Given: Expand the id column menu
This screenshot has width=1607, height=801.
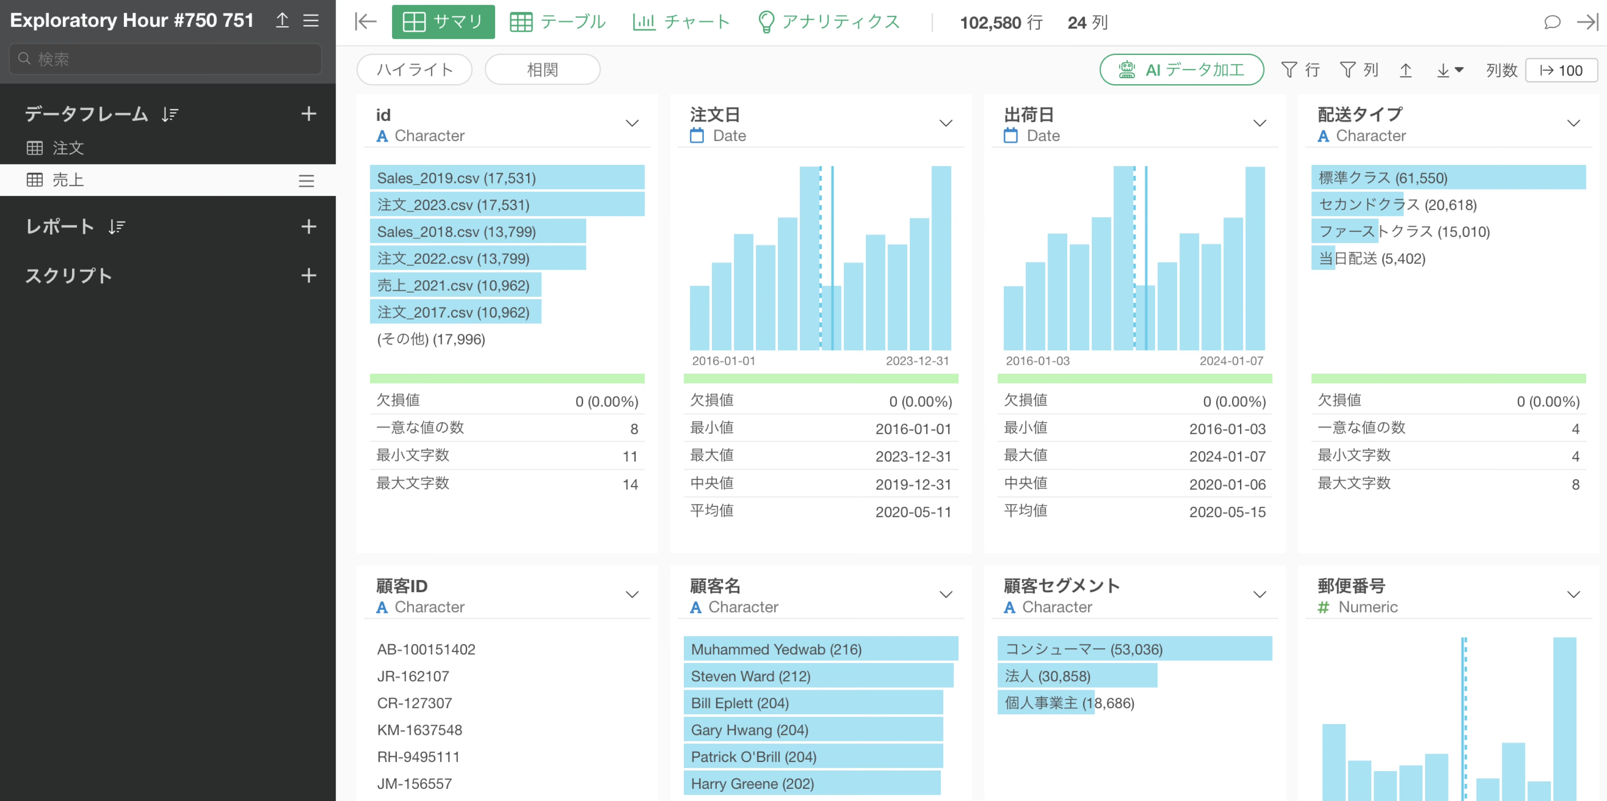Looking at the screenshot, I should [x=632, y=123].
